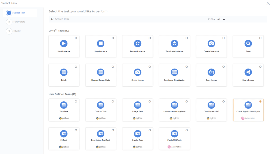
Task: Go to Parameters step in wizard
Action: coord(19,22)
